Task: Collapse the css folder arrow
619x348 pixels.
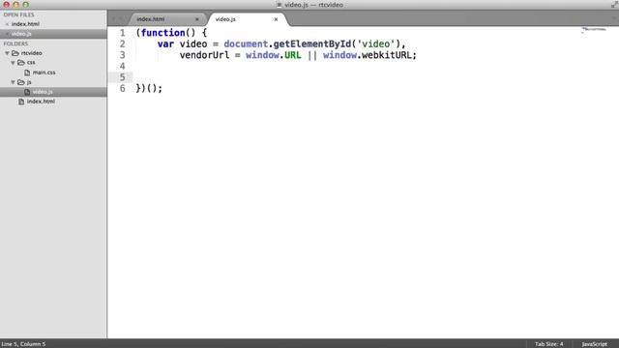Action: (13, 63)
